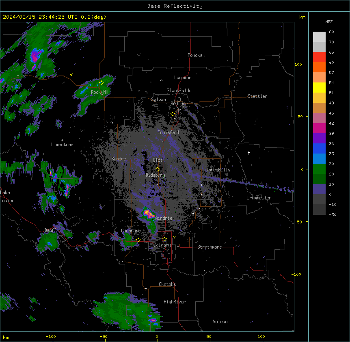Click the white cross marker north of Drumheller
350x342 pixels.
pyautogui.click(x=248, y=153)
